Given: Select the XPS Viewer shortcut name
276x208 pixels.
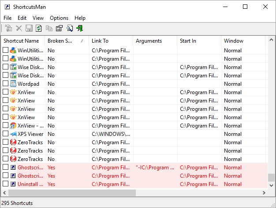Looking at the screenshot, I should pyautogui.click(x=30, y=134).
